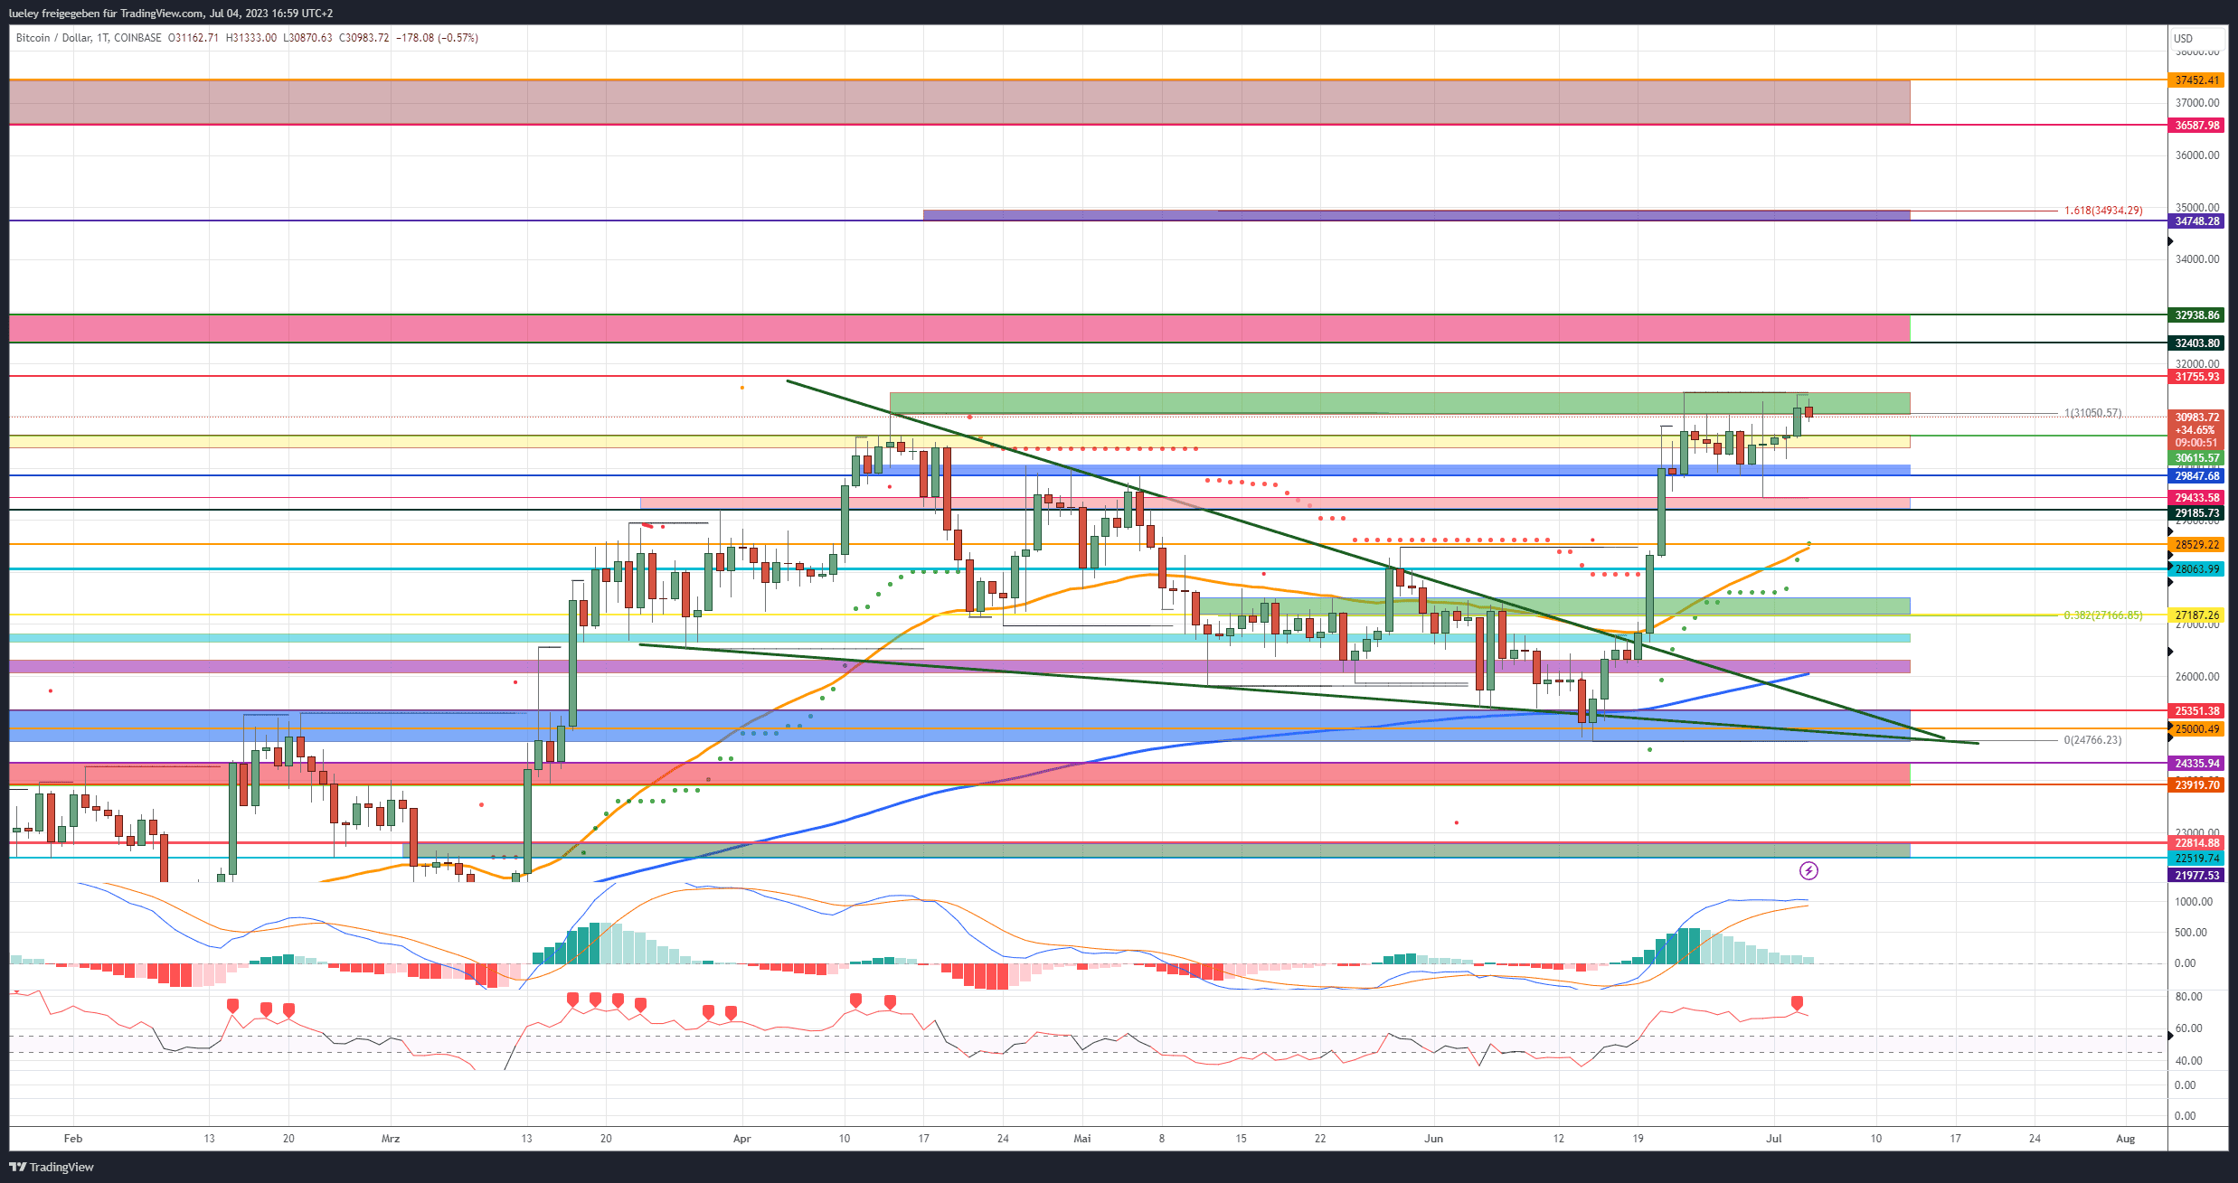Click the Mrz label on time axis
The image size is (2238, 1183).
[391, 1139]
